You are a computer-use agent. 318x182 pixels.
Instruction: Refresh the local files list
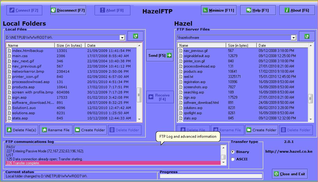pos(136,36)
